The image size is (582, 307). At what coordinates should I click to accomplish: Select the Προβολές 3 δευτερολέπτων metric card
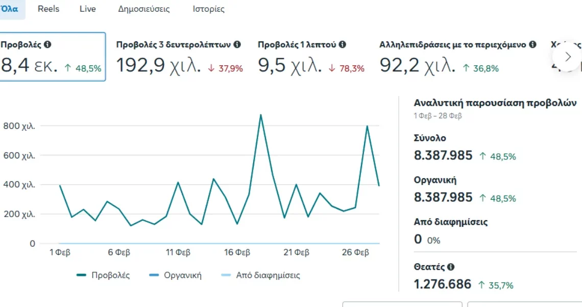click(x=179, y=57)
